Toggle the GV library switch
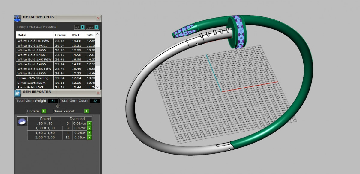Image resolution: width=360 pixels, height=174 pixels. click(79, 27)
